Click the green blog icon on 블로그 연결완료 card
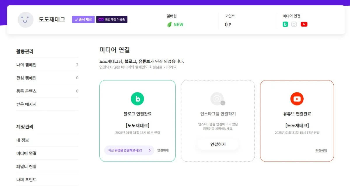The width and height of the screenshot is (350, 191). point(137,99)
